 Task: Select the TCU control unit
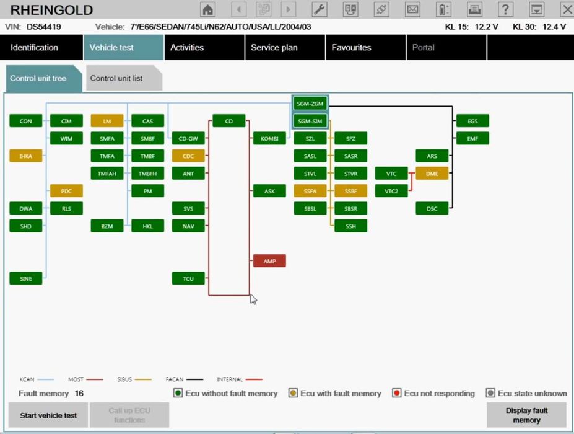188,278
